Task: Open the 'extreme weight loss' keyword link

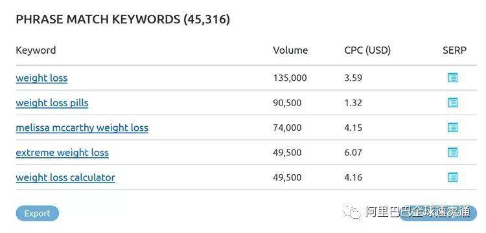Action: click(62, 153)
